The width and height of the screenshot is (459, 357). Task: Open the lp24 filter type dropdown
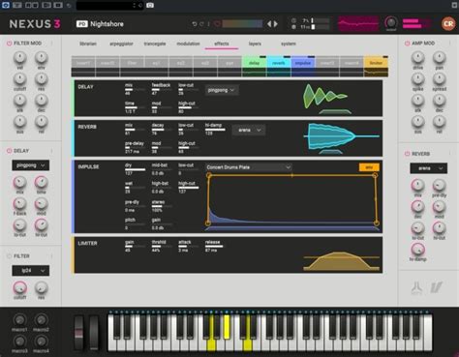point(31,271)
